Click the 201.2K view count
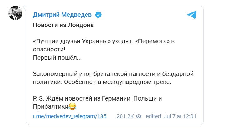The image size is (233, 131). (125, 116)
